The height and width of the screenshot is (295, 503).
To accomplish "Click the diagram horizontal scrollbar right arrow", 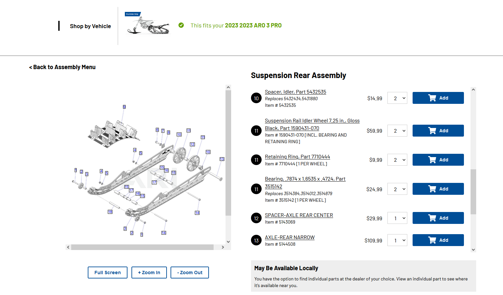I will pos(223,247).
